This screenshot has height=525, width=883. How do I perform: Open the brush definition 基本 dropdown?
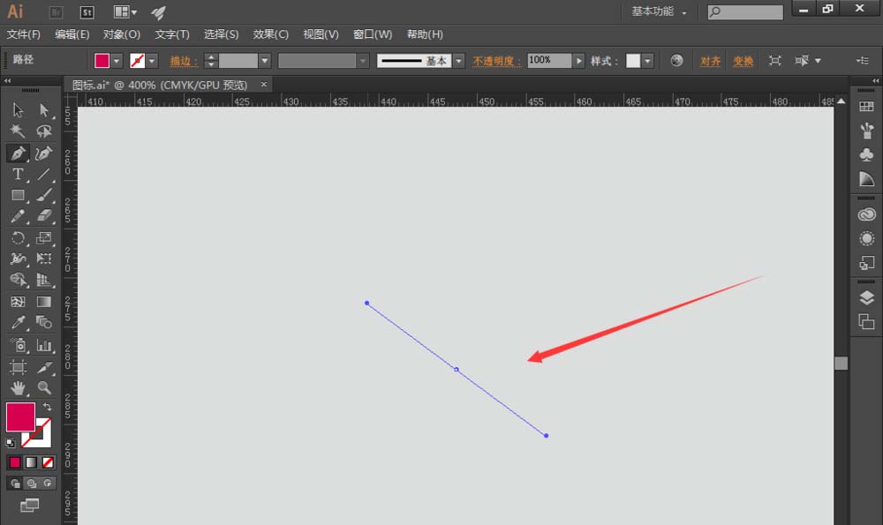coord(459,61)
